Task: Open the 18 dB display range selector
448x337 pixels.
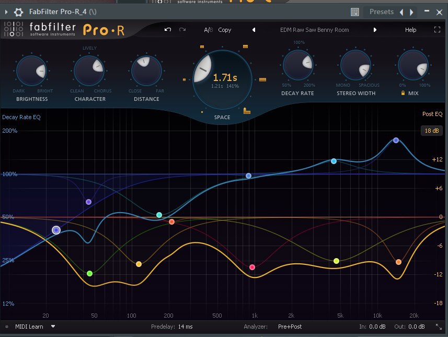Action: 432,131
